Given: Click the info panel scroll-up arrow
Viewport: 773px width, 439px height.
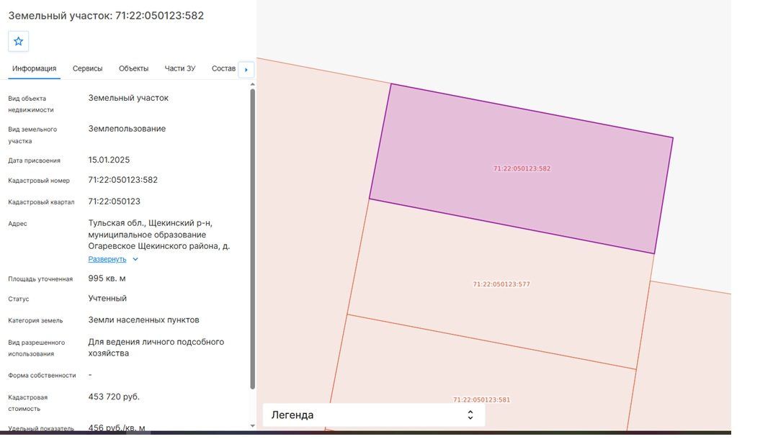Looking at the screenshot, I should (252, 85).
